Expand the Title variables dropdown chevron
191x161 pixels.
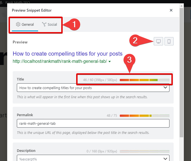point(166,88)
